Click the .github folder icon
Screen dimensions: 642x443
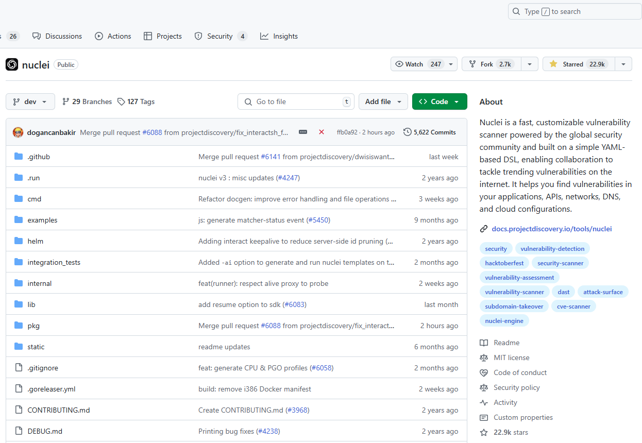pyautogui.click(x=19, y=157)
